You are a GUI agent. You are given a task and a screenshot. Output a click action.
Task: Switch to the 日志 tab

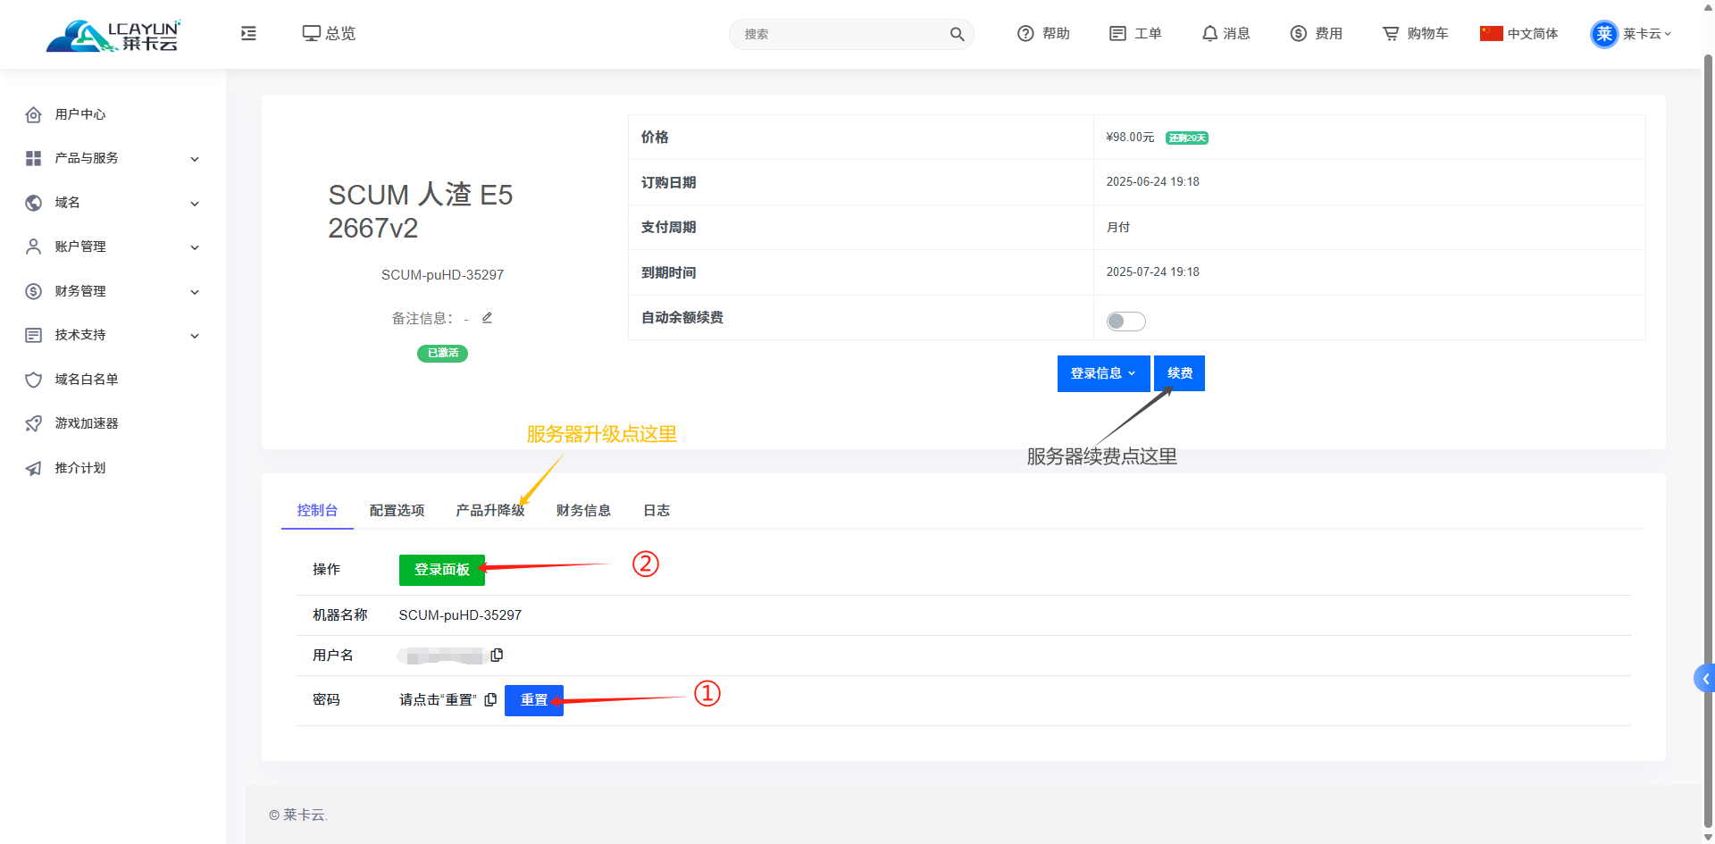coord(657,510)
